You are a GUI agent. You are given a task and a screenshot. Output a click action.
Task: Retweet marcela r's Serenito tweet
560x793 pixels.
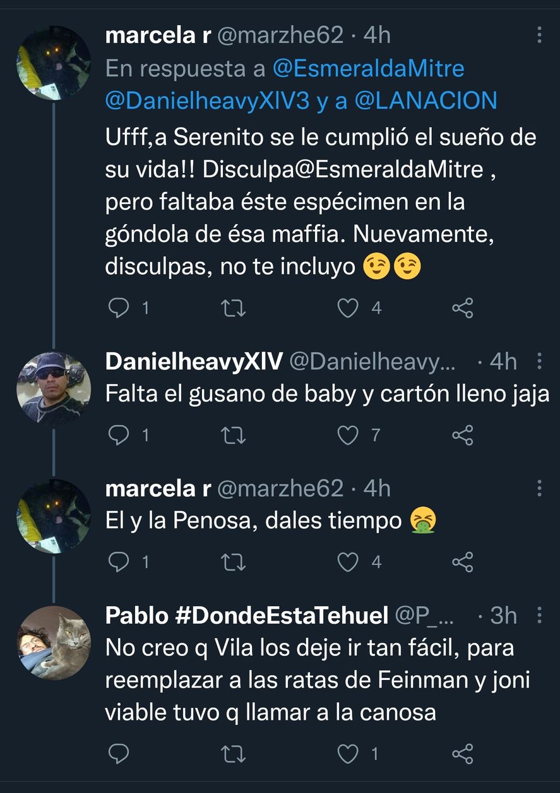[234, 308]
